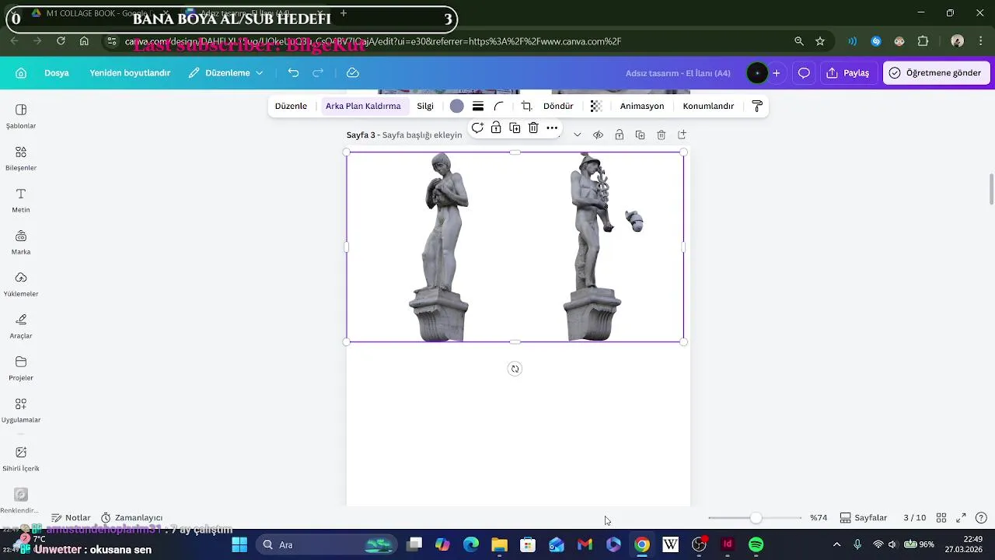
Task: Open the Uygulamalar apps panel
Action: point(21,410)
